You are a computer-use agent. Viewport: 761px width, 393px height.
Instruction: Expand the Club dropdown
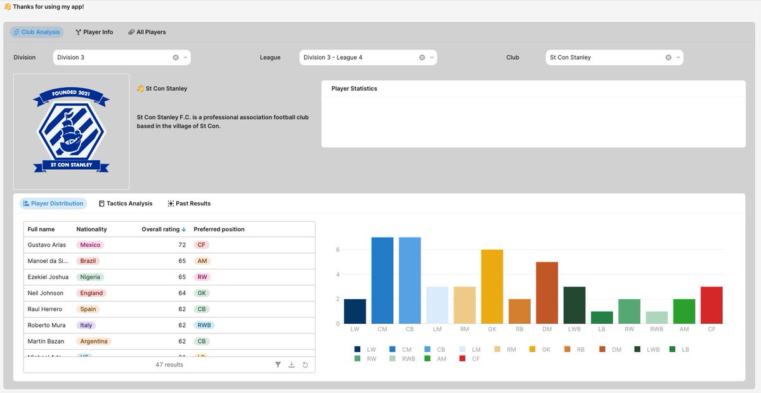pyautogui.click(x=677, y=57)
